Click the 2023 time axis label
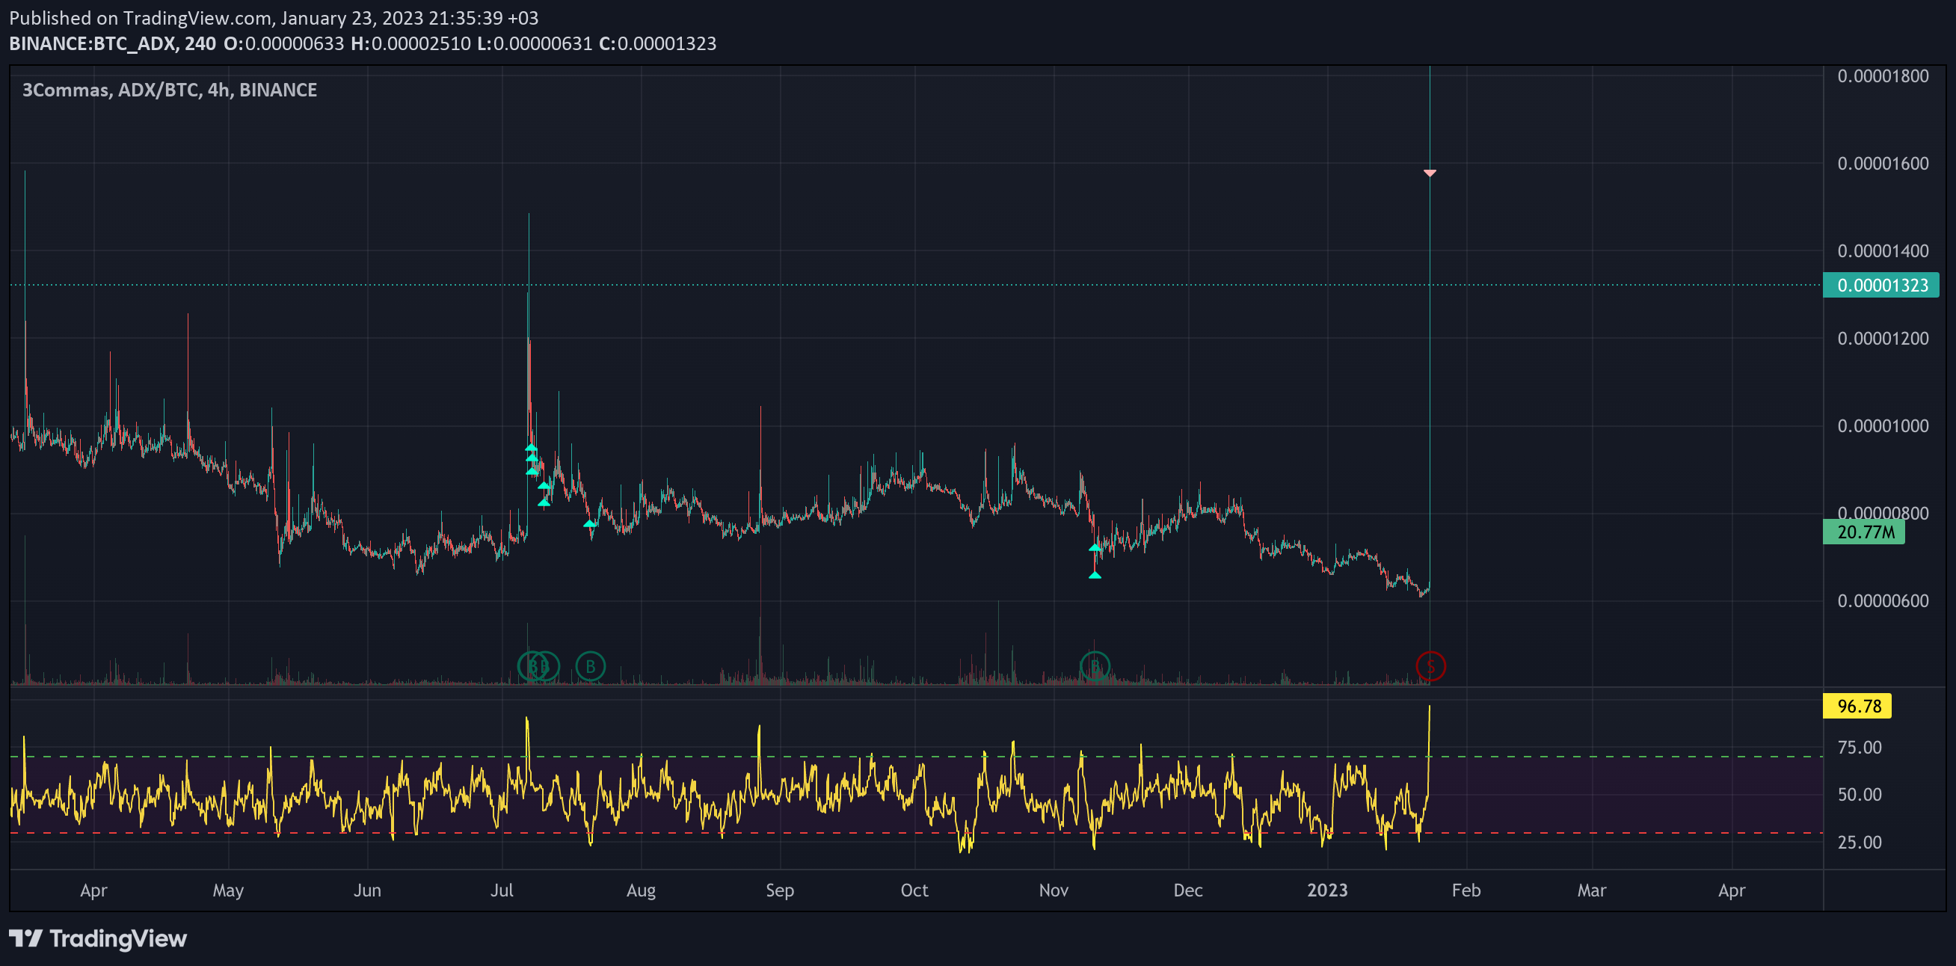Screen dimensions: 1956x966 pyautogui.click(x=1326, y=890)
